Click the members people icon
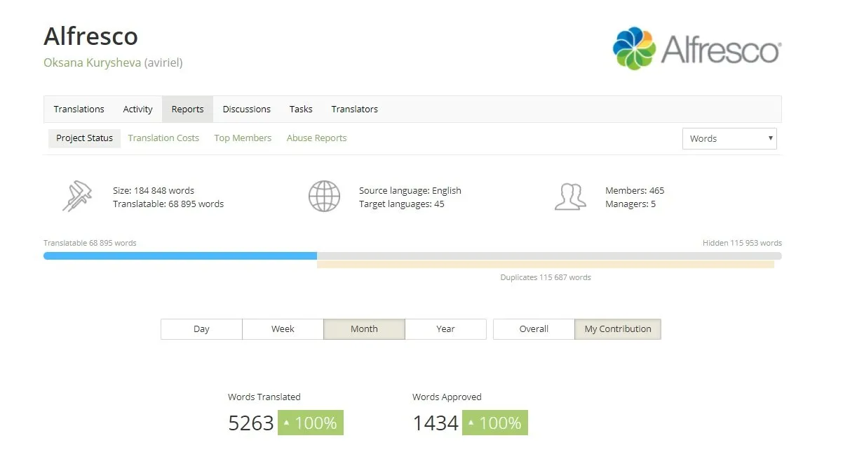The height and width of the screenshot is (464, 850). coord(570,197)
